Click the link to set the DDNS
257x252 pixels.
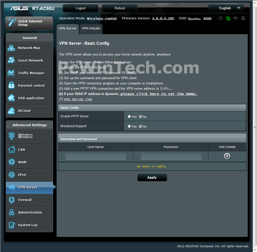click(159, 94)
